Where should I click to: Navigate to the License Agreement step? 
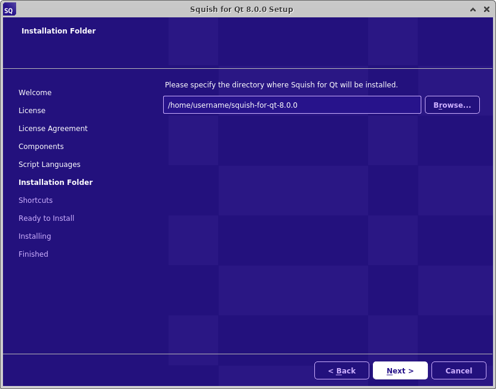tap(53, 128)
